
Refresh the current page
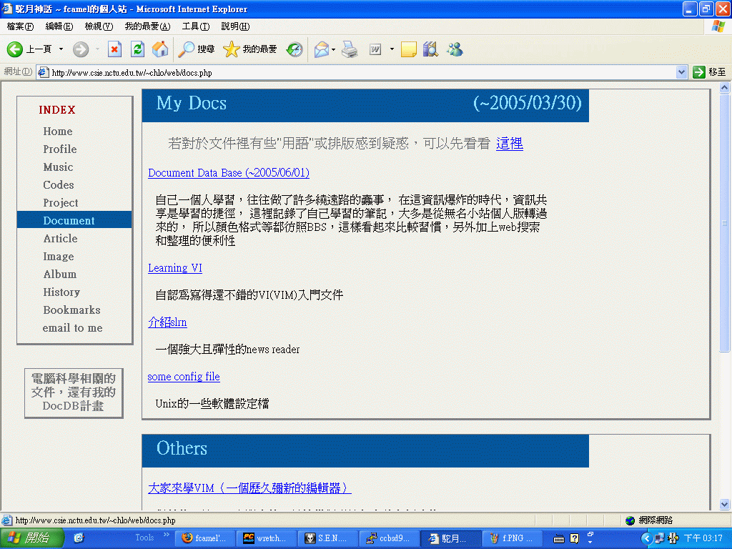click(137, 49)
